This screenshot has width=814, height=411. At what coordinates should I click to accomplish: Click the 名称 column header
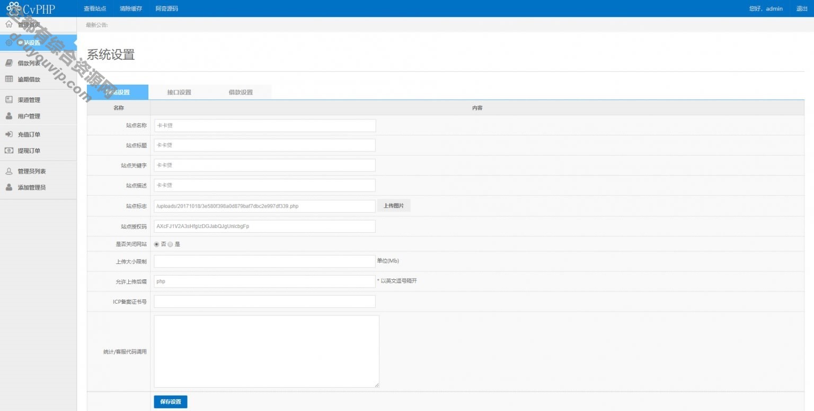[x=119, y=108]
